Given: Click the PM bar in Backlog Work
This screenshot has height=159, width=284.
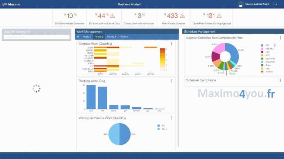Looking at the screenshot, I should tap(102, 98).
